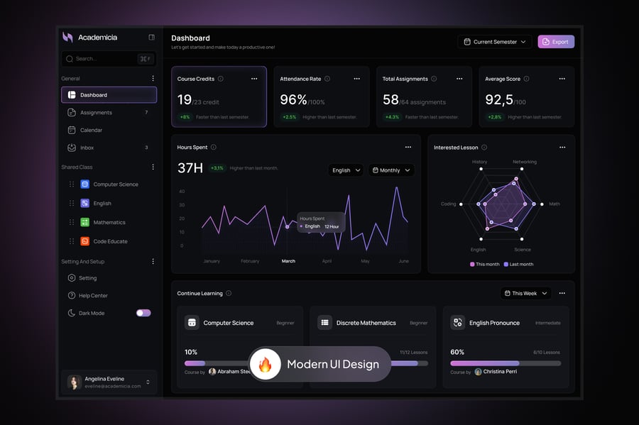Open the Current Semester dropdown

click(494, 42)
